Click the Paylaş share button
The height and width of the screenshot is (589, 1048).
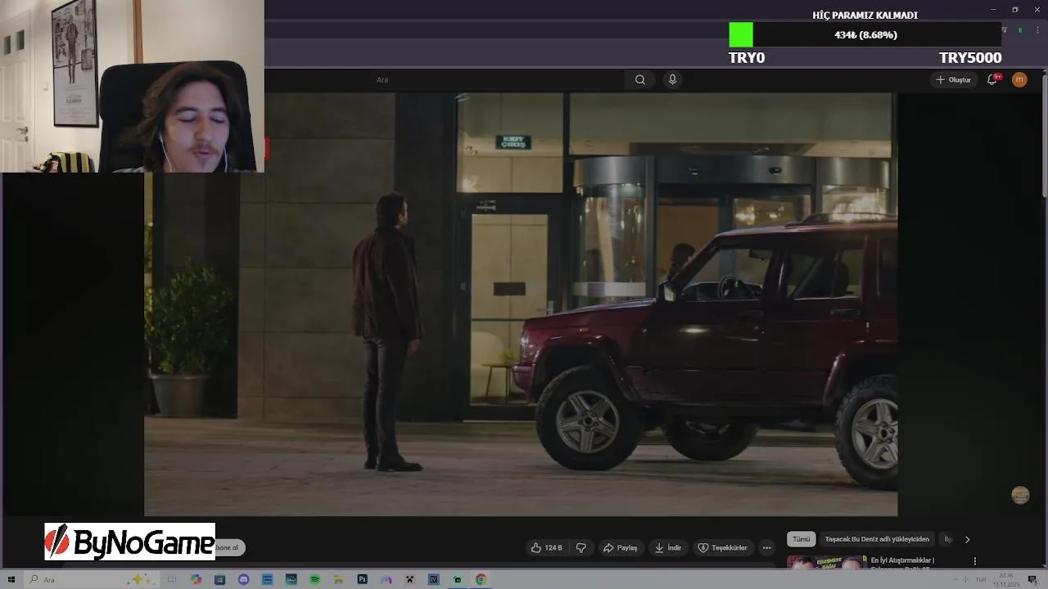tap(620, 547)
